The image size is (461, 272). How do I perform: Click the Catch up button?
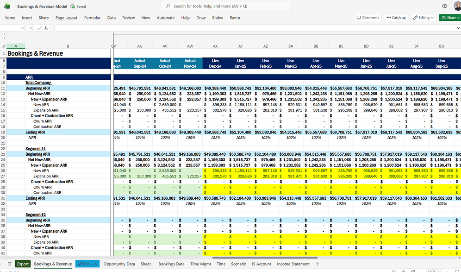pos(395,18)
